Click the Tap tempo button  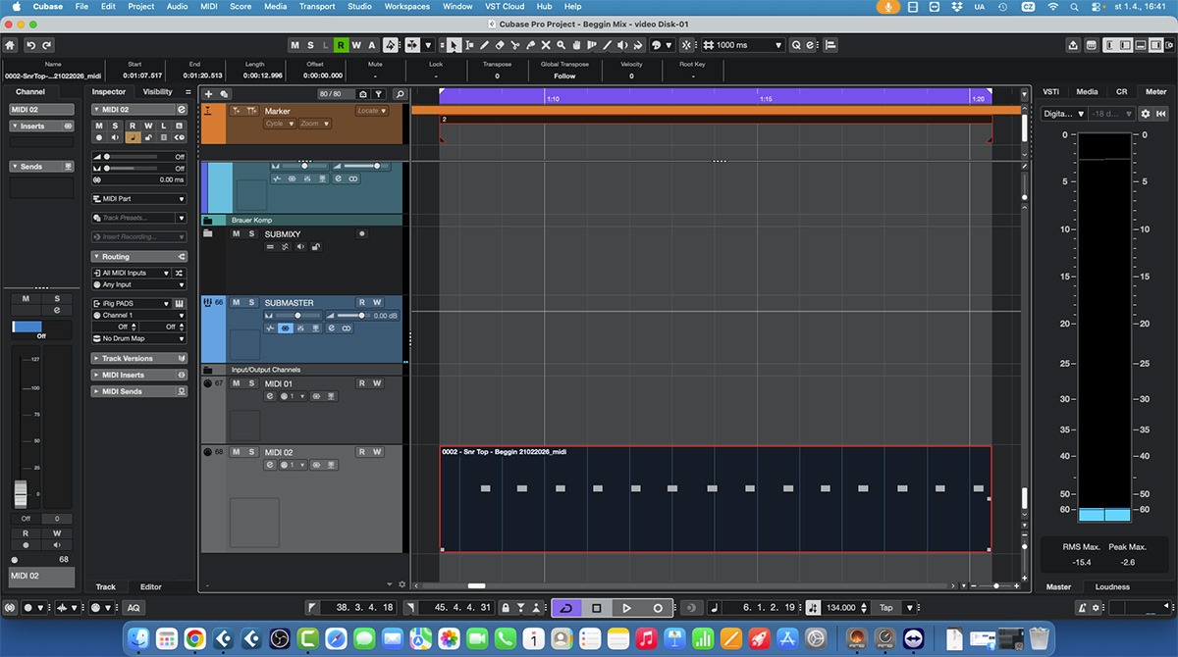click(886, 608)
